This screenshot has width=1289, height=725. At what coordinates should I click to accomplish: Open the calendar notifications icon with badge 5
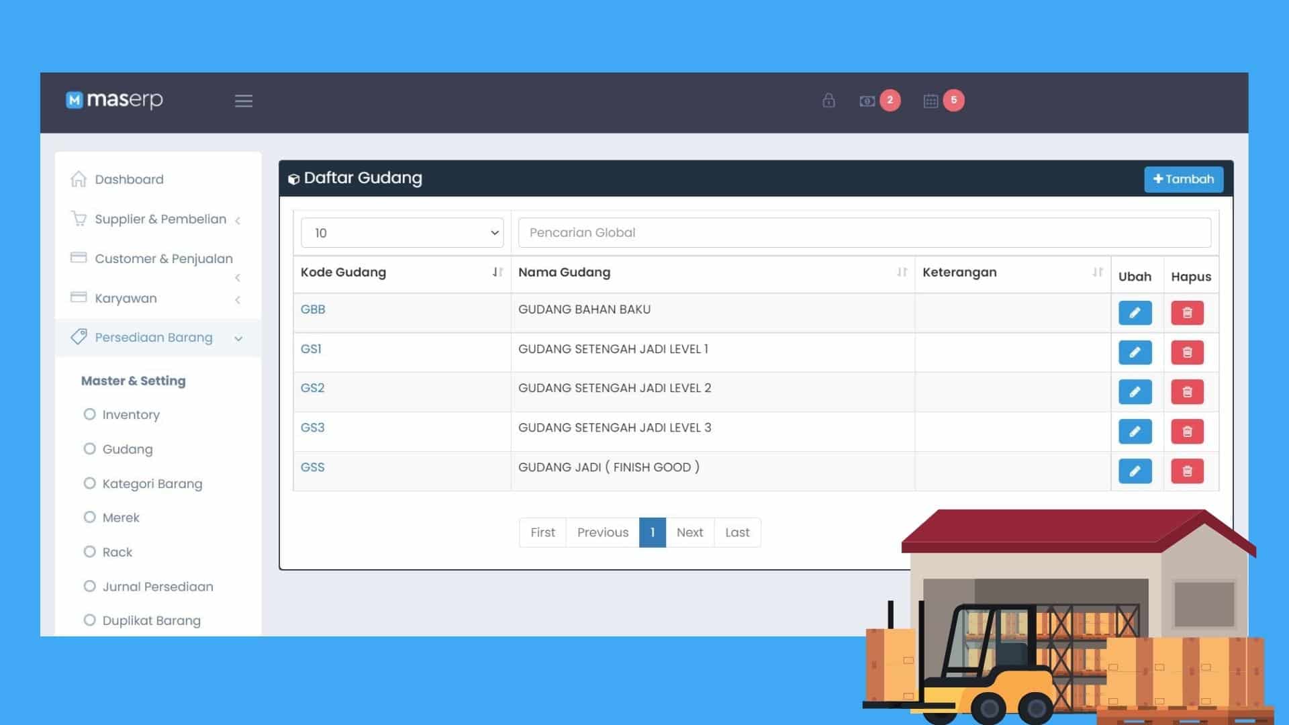pos(930,101)
